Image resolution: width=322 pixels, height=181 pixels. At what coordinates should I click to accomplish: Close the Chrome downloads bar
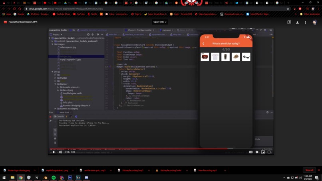(x=319, y=170)
